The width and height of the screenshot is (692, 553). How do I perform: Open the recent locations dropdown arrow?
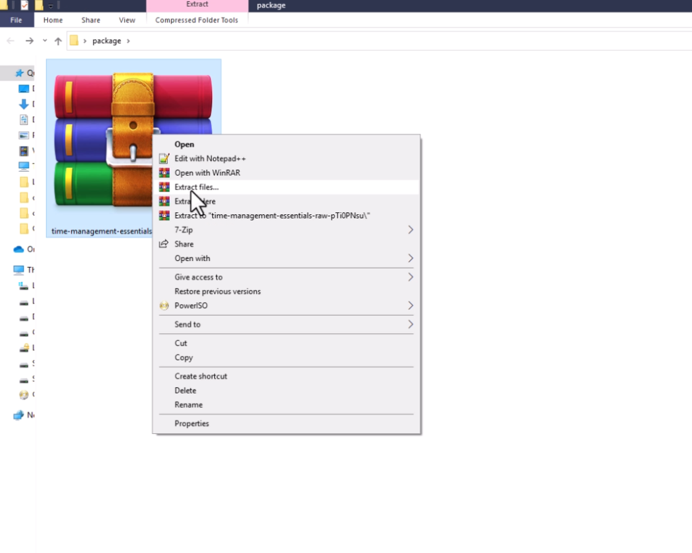pyautogui.click(x=45, y=41)
